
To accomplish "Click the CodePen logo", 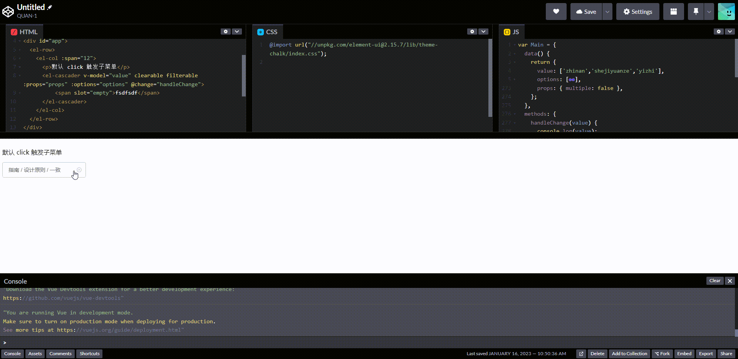I will (x=8, y=12).
